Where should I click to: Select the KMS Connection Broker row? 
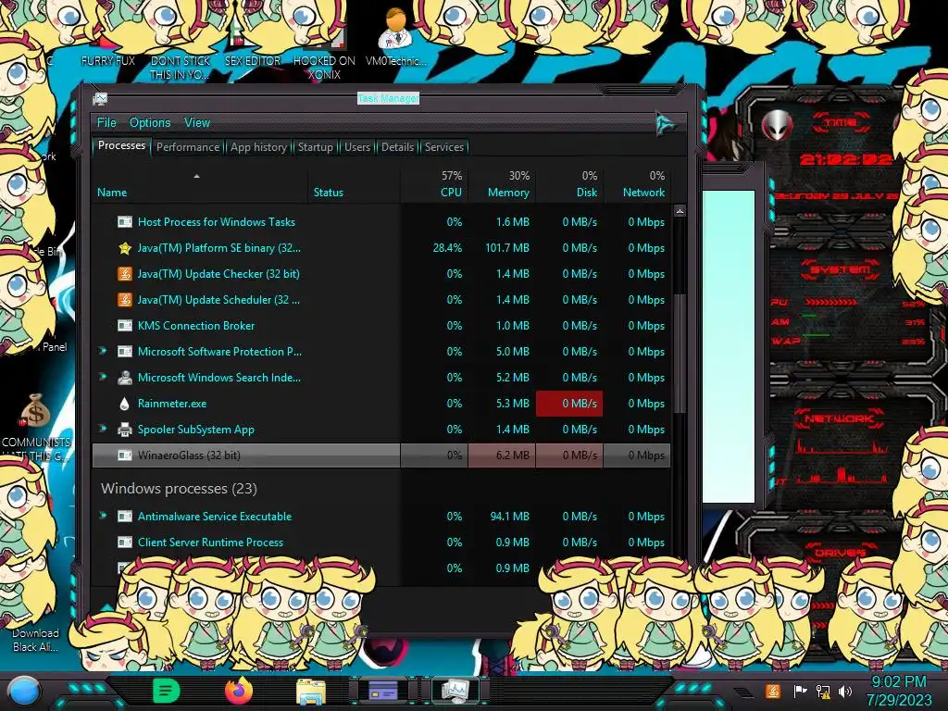(381, 326)
